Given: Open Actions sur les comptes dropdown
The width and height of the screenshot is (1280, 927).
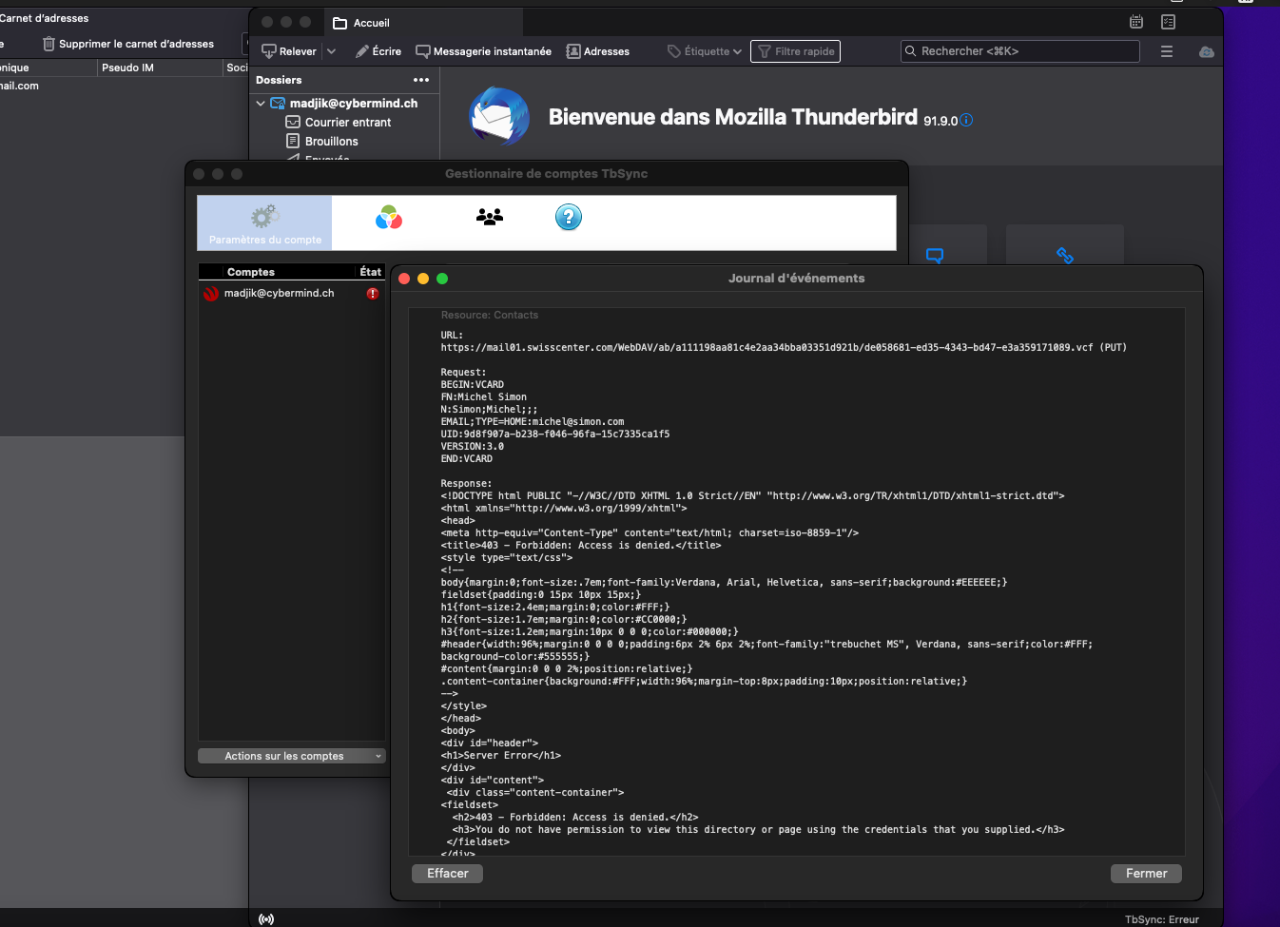Looking at the screenshot, I should click(x=291, y=756).
